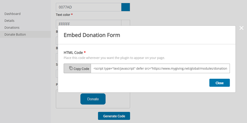247x123 pixels.
Task: Open the white text color swatch
Action: point(126,23)
